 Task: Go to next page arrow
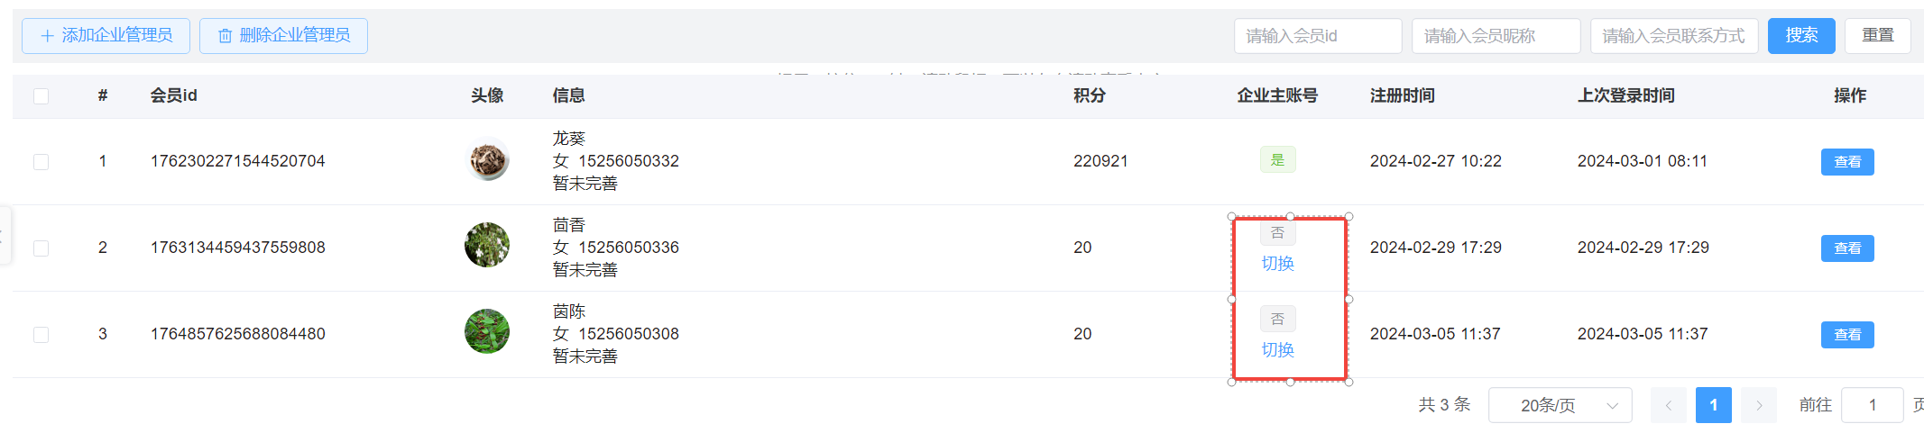(1759, 405)
